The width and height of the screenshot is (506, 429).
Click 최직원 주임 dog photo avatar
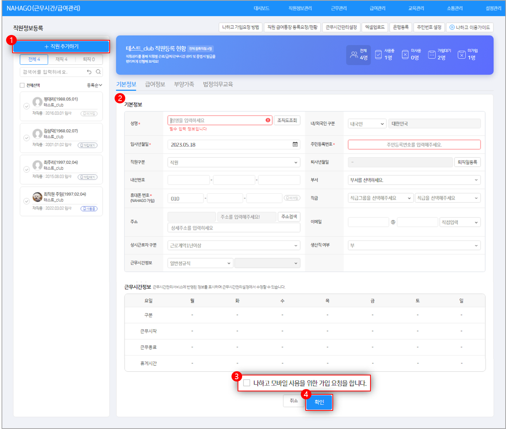point(37,197)
